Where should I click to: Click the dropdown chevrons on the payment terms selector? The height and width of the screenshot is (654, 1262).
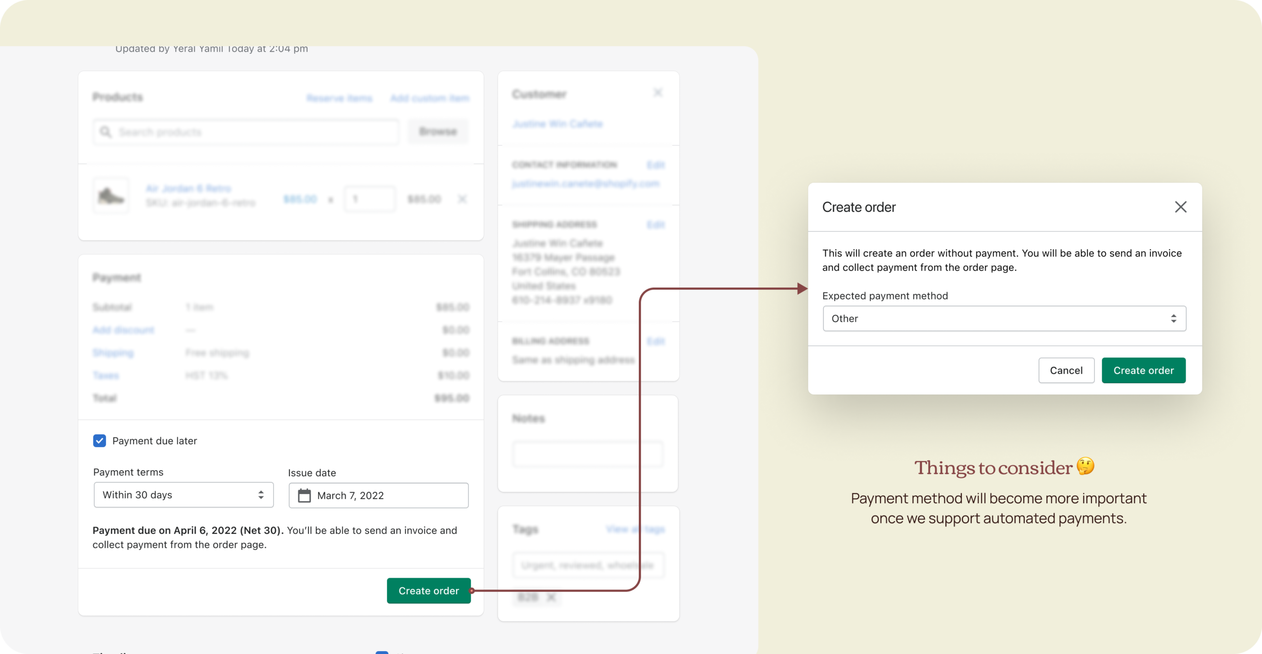pos(262,495)
